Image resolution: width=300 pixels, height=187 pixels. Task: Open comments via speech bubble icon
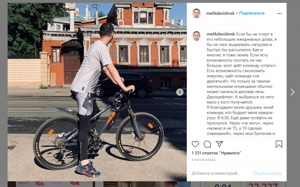[207, 144]
